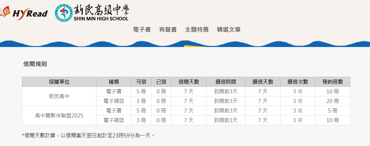The width and height of the screenshot is (370, 146).
Task: Select the 已借 column header
Action: (161, 82)
